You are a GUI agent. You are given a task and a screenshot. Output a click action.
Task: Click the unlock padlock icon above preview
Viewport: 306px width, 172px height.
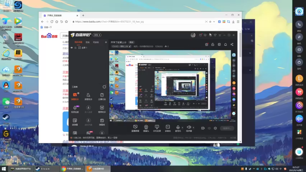213,44
